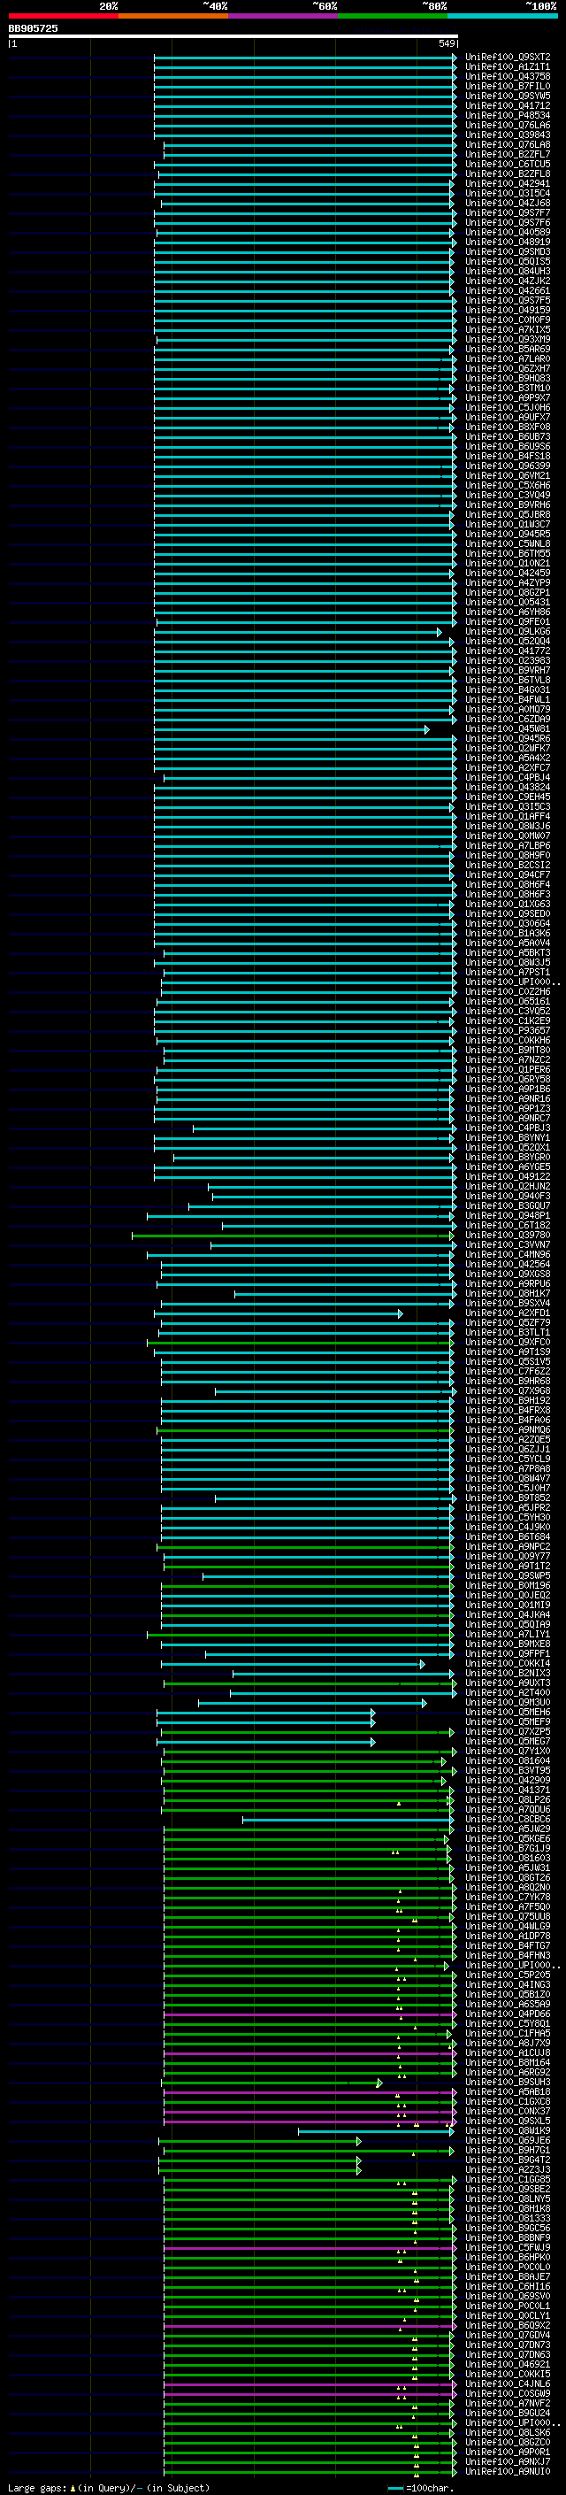The width and height of the screenshot is (566, 2495).
Task: Click the =100char scale legend
Action: click(x=420, y=2487)
